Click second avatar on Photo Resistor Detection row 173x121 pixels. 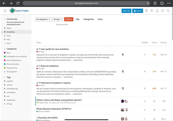[127, 110]
